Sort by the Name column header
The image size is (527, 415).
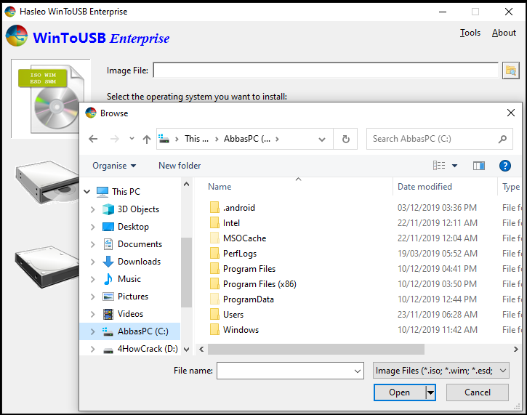pyautogui.click(x=220, y=187)
